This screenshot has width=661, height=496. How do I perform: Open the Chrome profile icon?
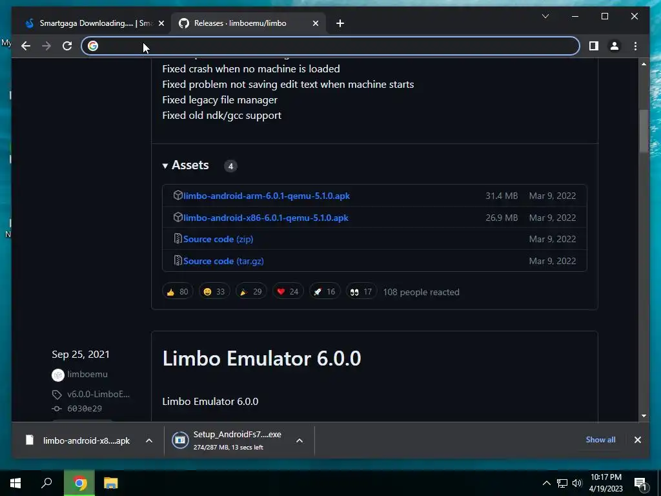pyautogui.click(x=615, y=46)
